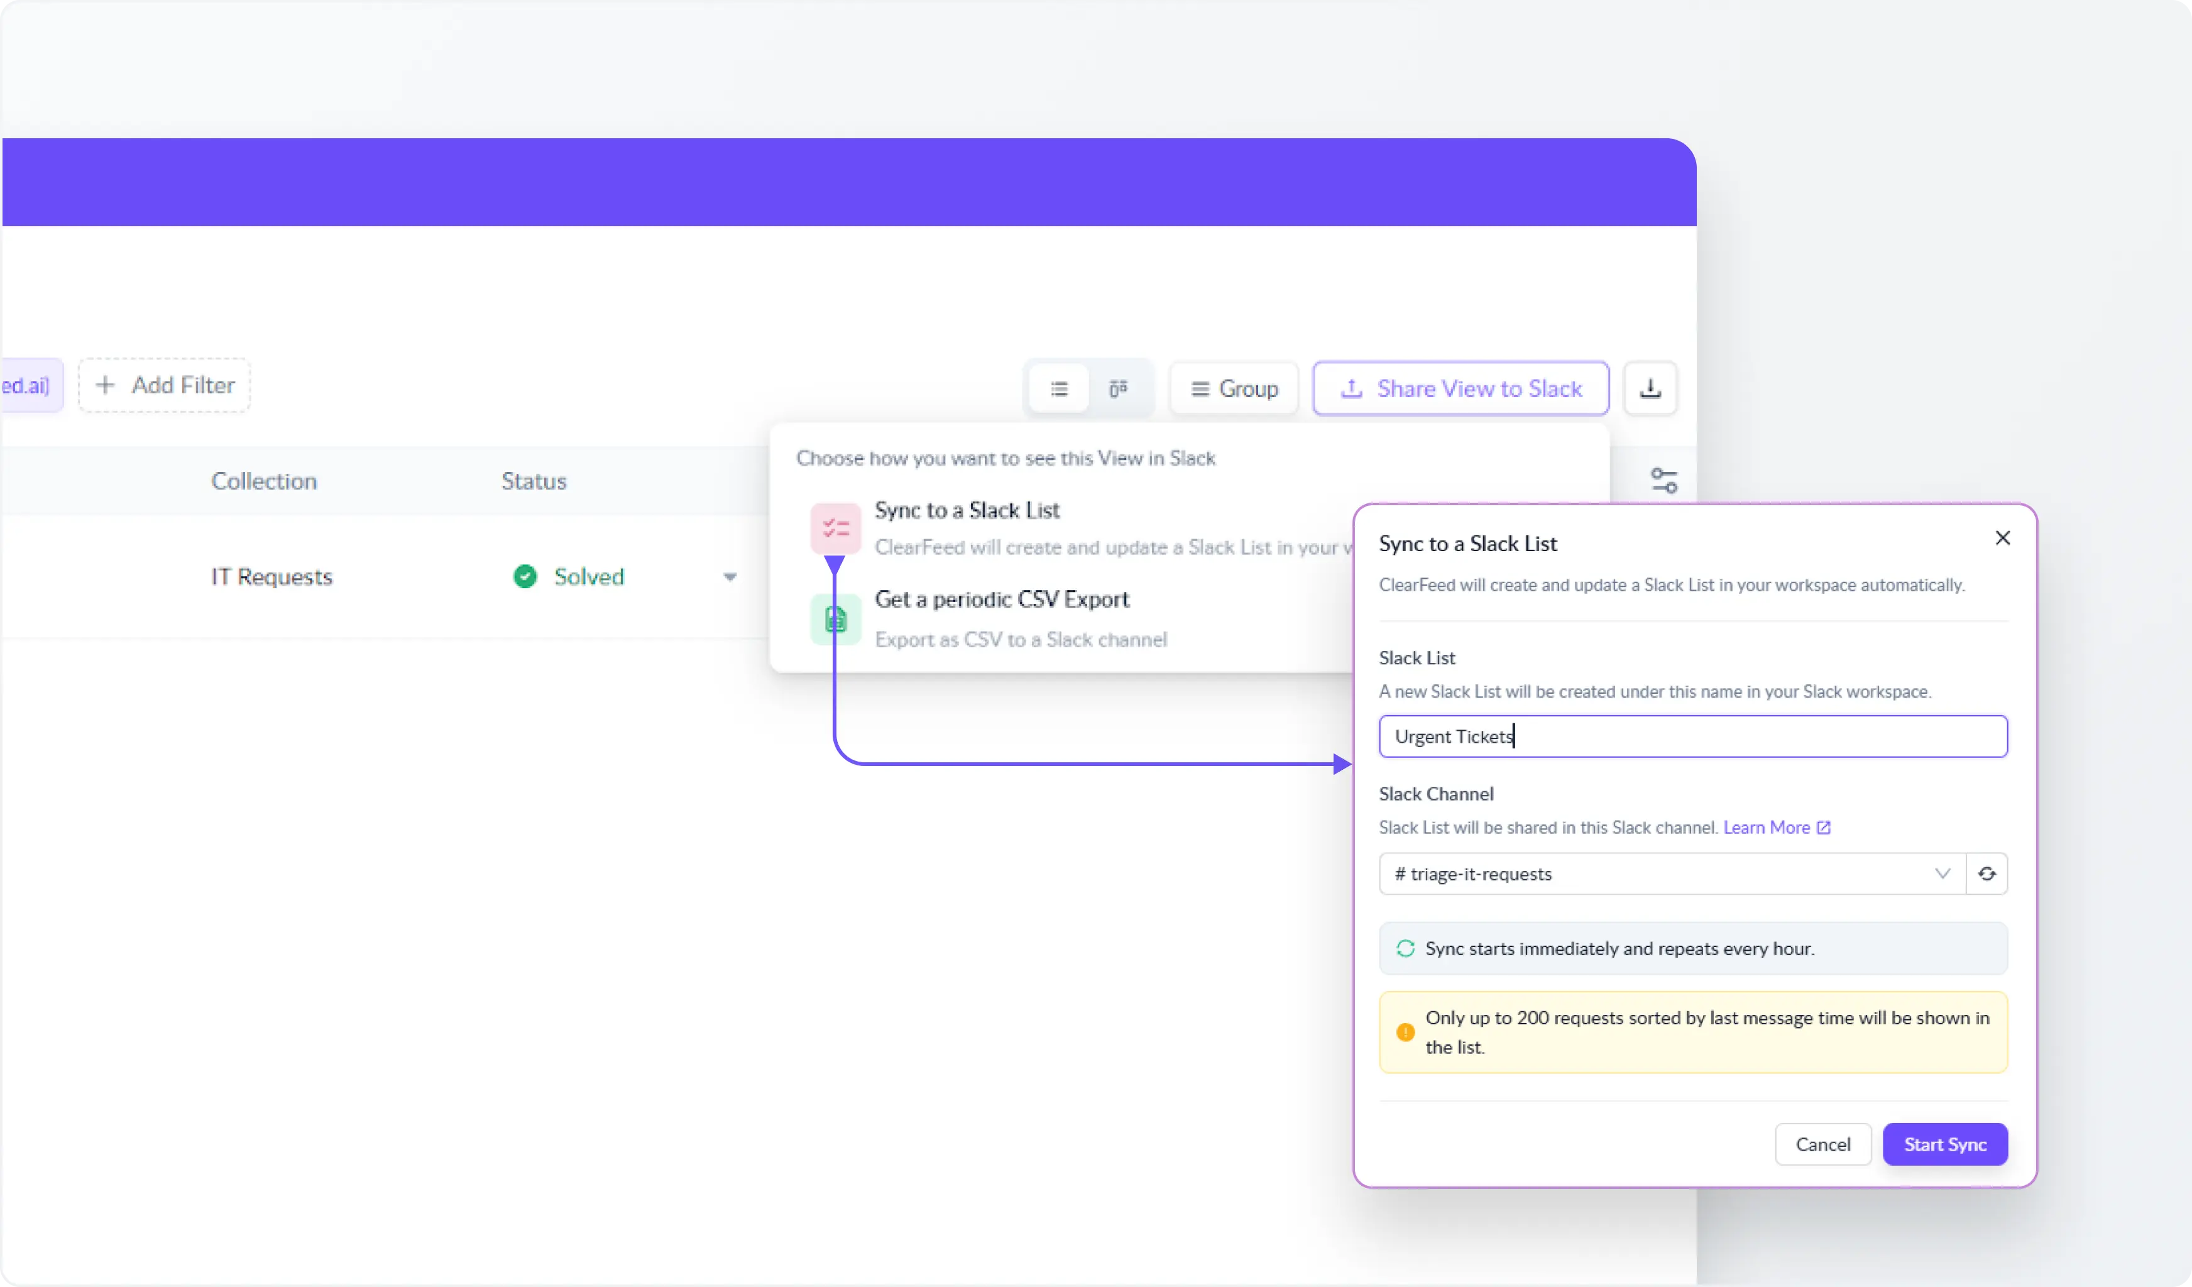Open the Slack channel selector field
Image resolution: width=2192 pixels, height=1287 pixels.
1653,873
